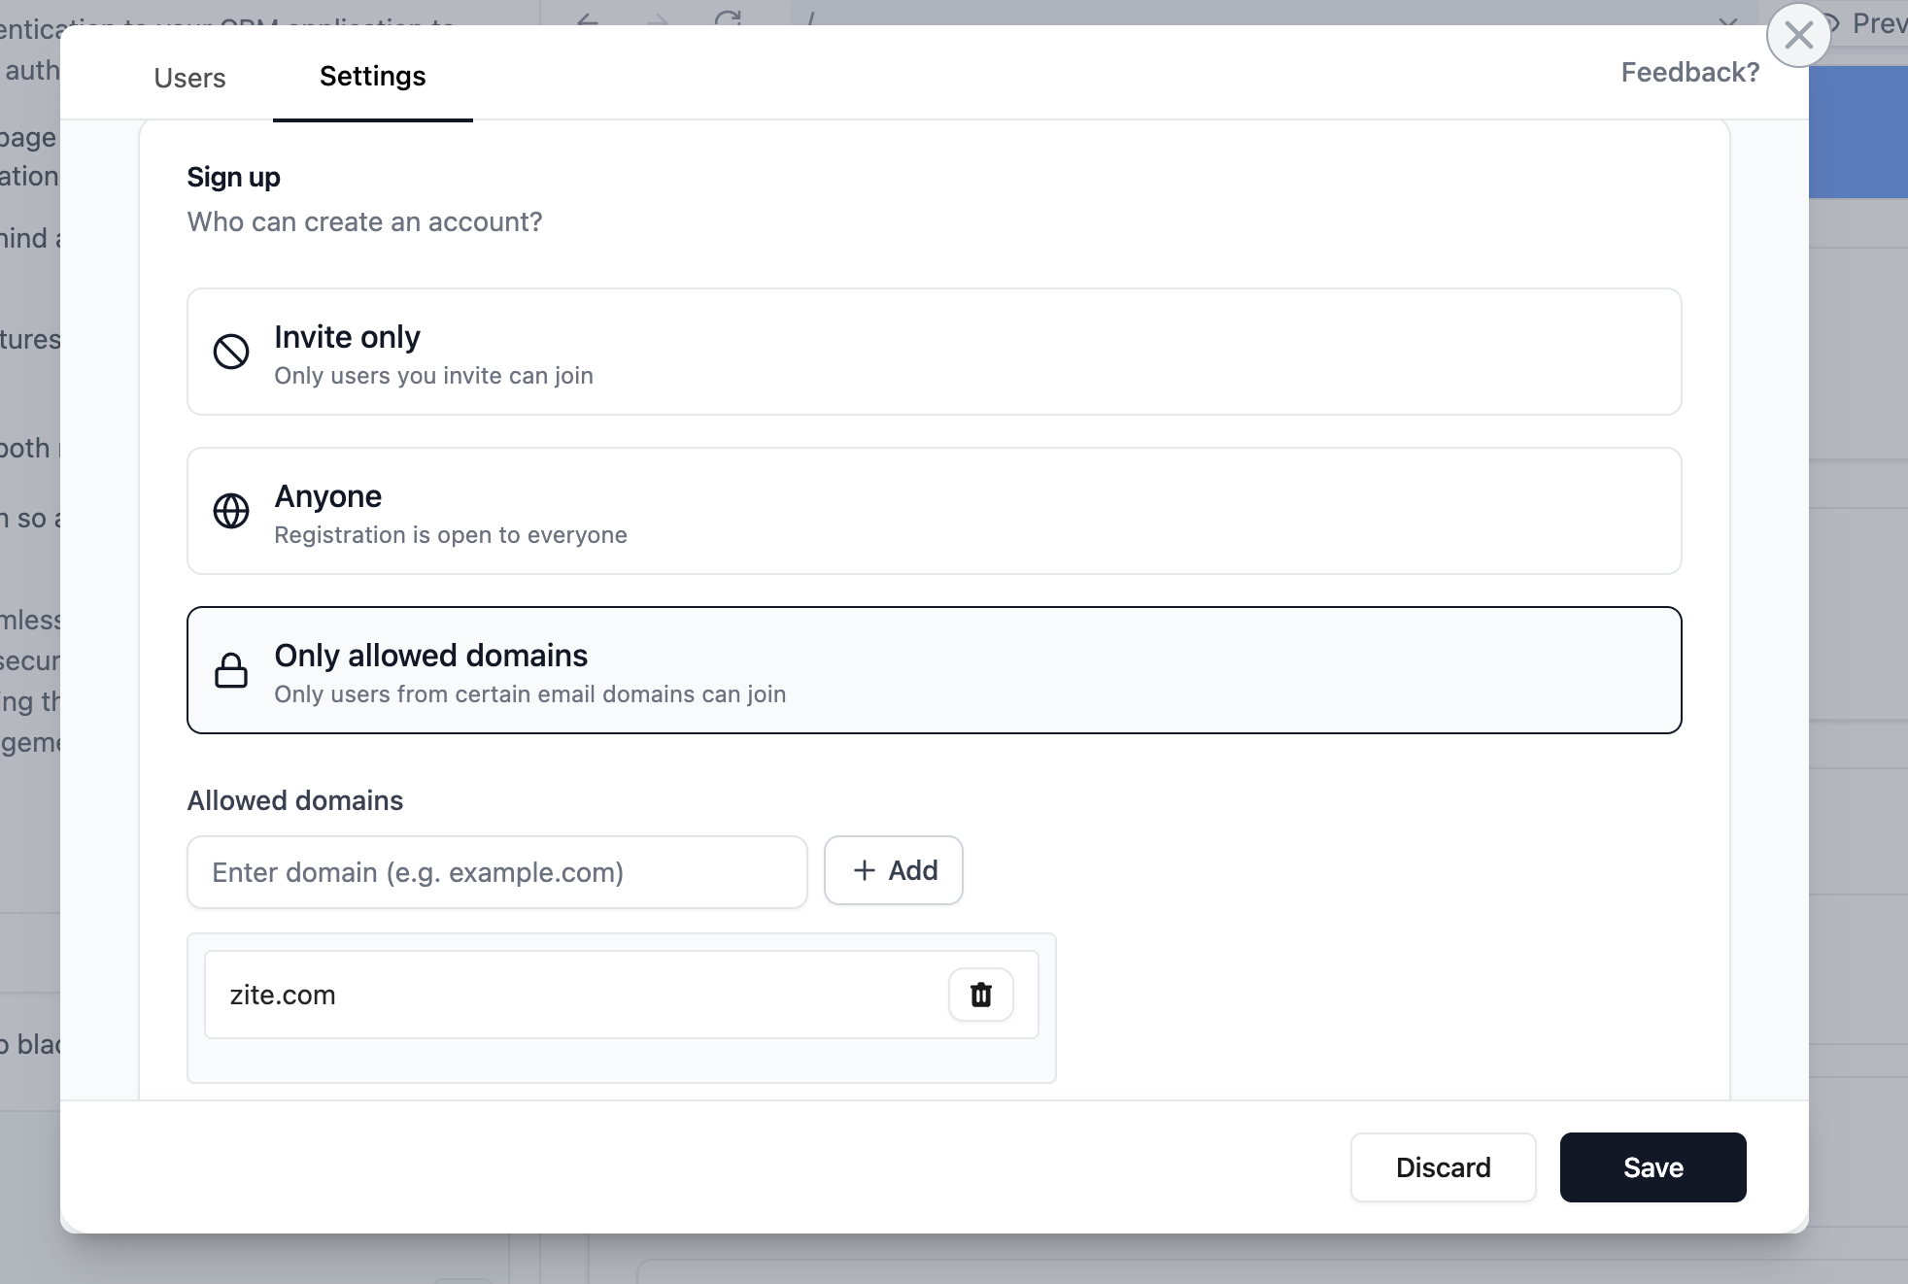The height and width of the screenshot is (1284, 1908).
Task: Open the Feedback? link
Action: click(1689, 72)
